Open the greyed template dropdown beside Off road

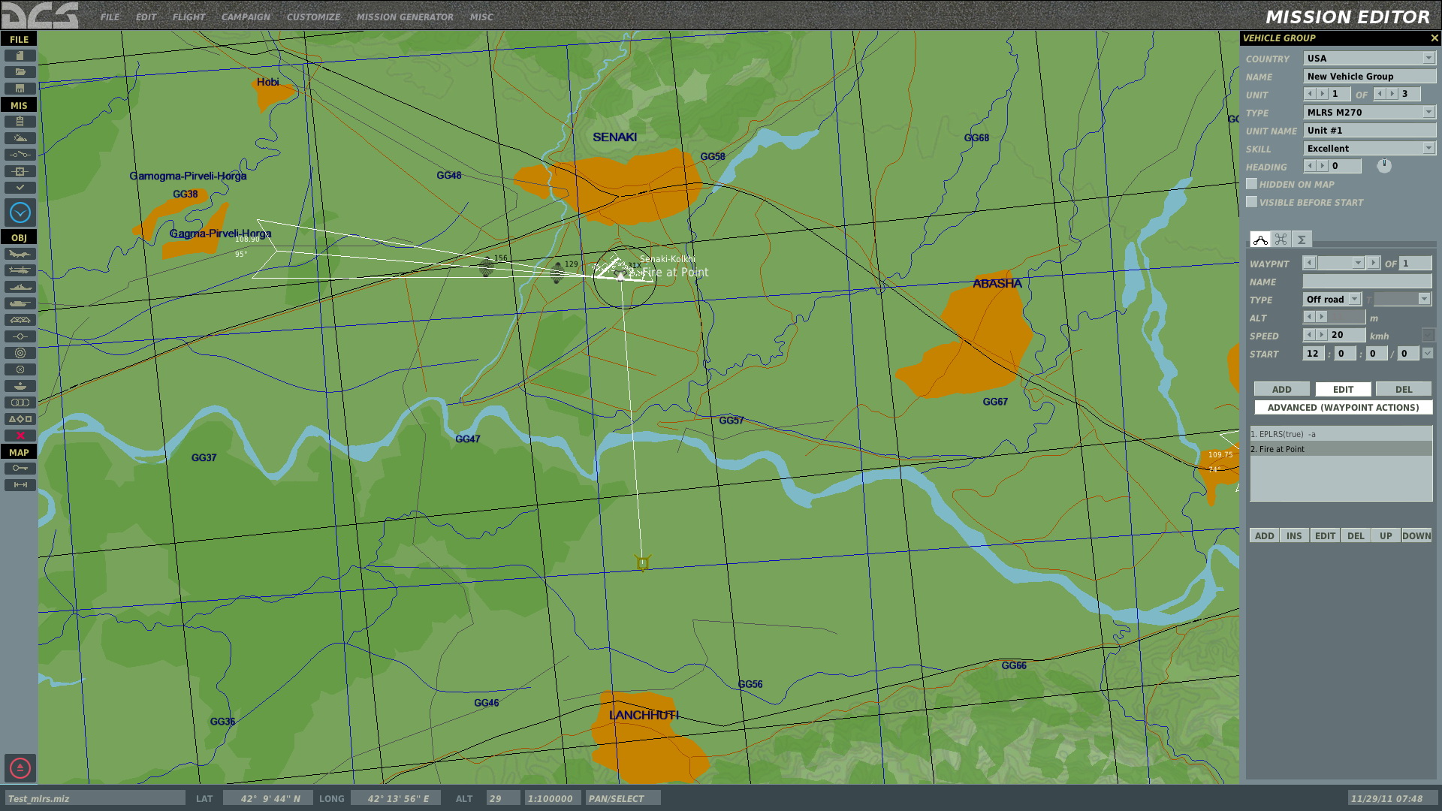(1401, 299)
